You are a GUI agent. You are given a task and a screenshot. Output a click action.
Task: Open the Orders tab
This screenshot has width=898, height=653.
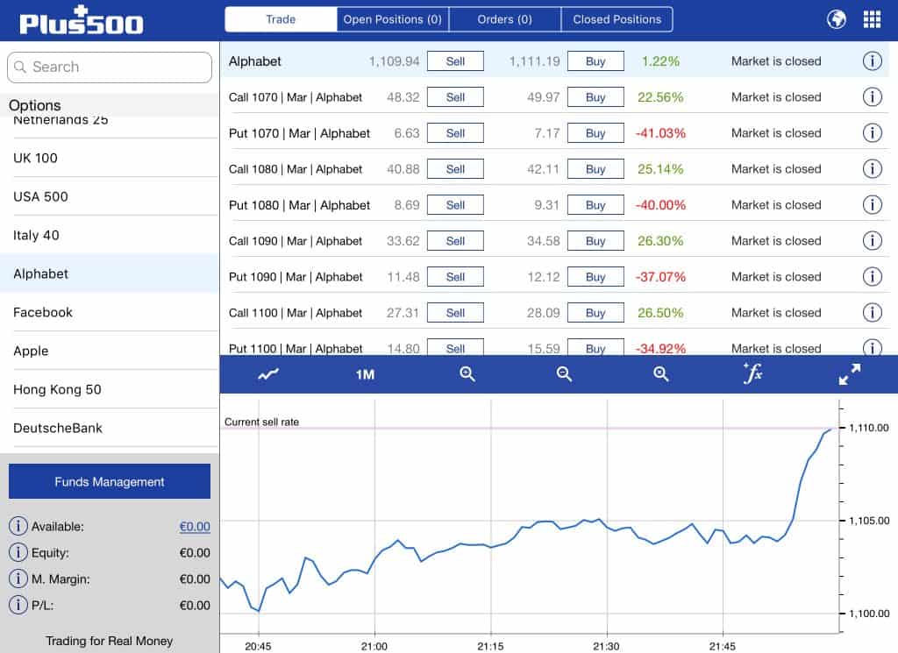point(504,19)
